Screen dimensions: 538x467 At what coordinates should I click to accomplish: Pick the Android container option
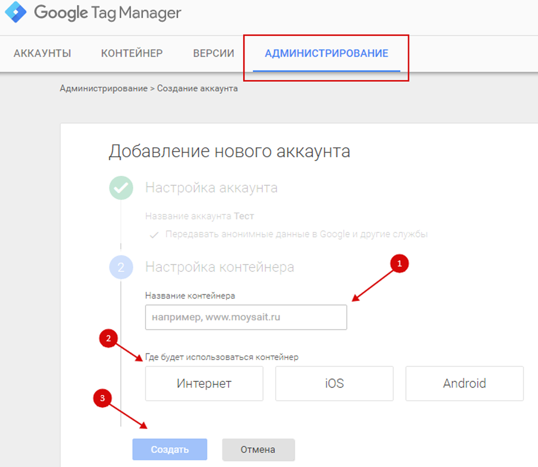(464, 383)
